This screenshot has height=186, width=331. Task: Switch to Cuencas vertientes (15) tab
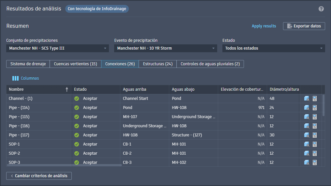click(75, 64)
